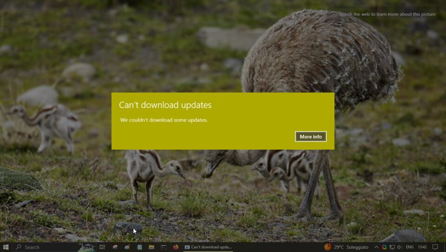Viewport: 446px width, 252px height.
Task: Click the colorful circular tray icon
Action: 384,247
